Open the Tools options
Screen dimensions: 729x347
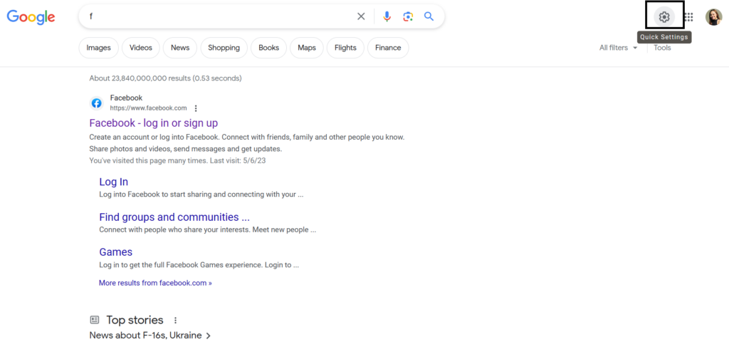click(x=662, y=48)
